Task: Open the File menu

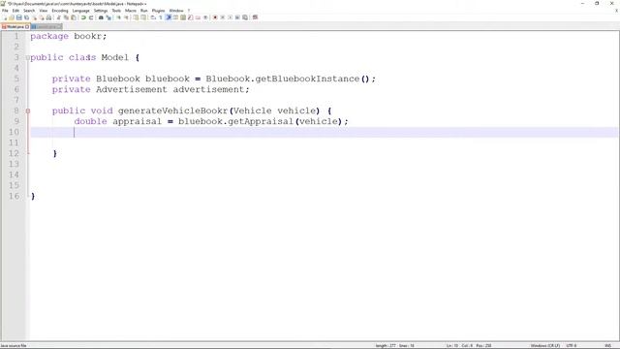Action: 5,11
